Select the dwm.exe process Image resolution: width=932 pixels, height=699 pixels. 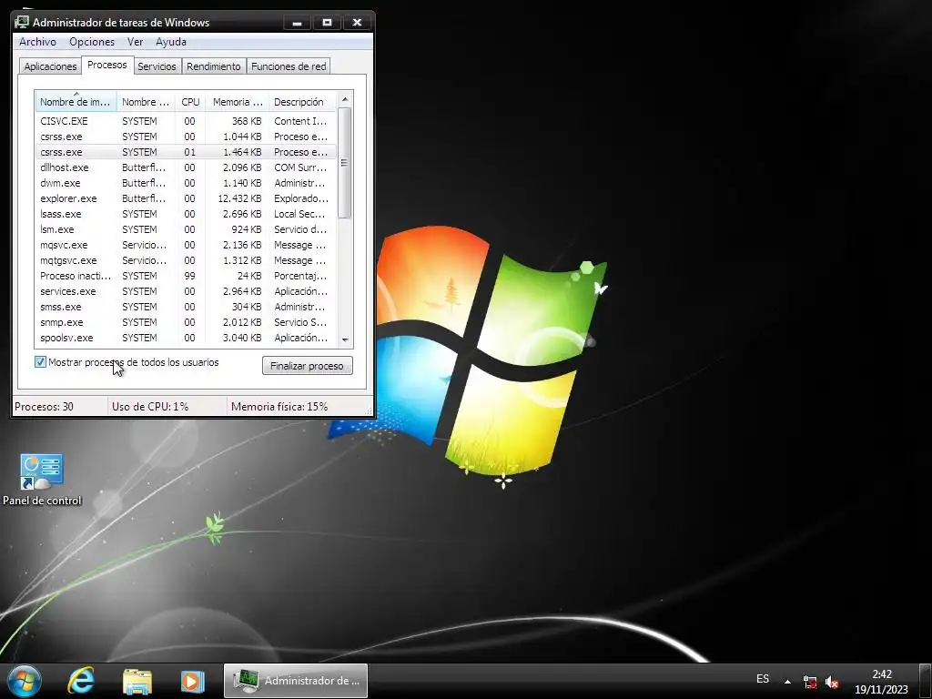(186, 182)
